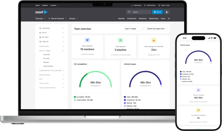Click the Search input field

138,12
